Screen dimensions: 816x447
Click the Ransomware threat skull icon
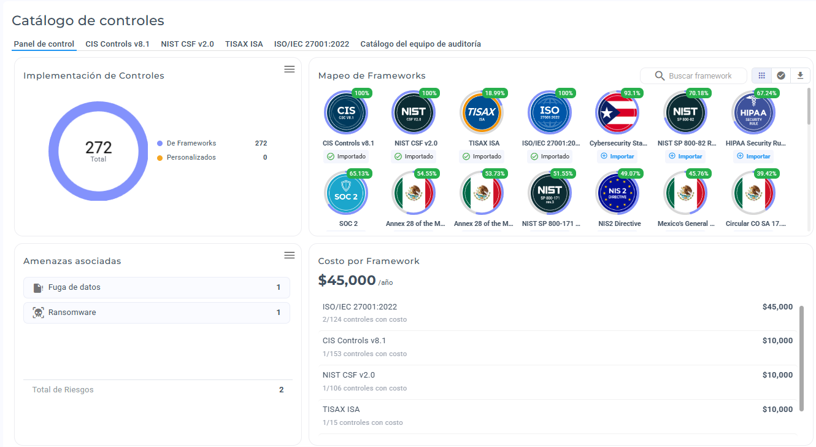coord(38,313)
